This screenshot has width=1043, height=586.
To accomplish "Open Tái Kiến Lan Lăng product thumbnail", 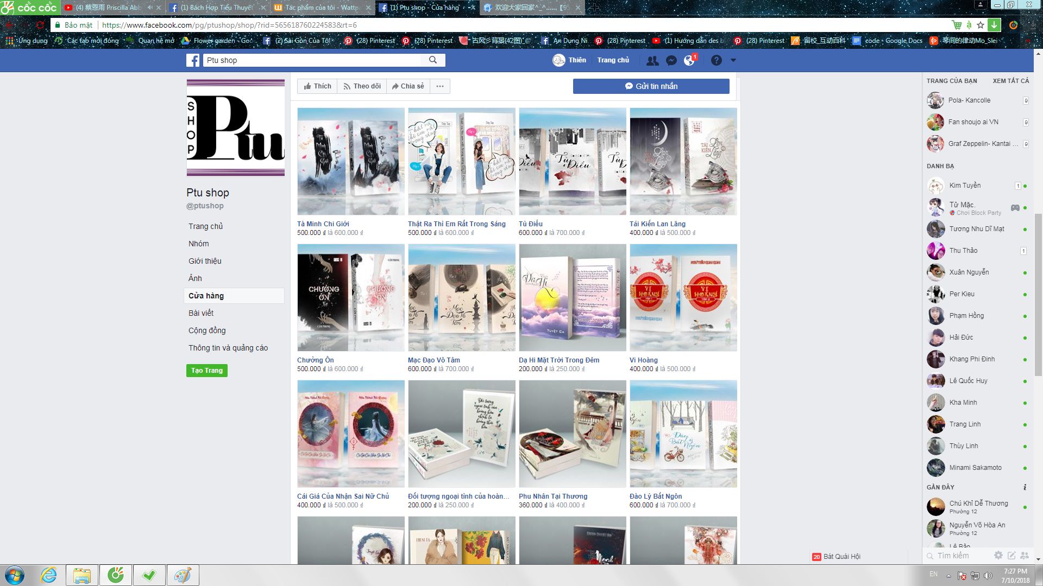I will coord(683,161).
